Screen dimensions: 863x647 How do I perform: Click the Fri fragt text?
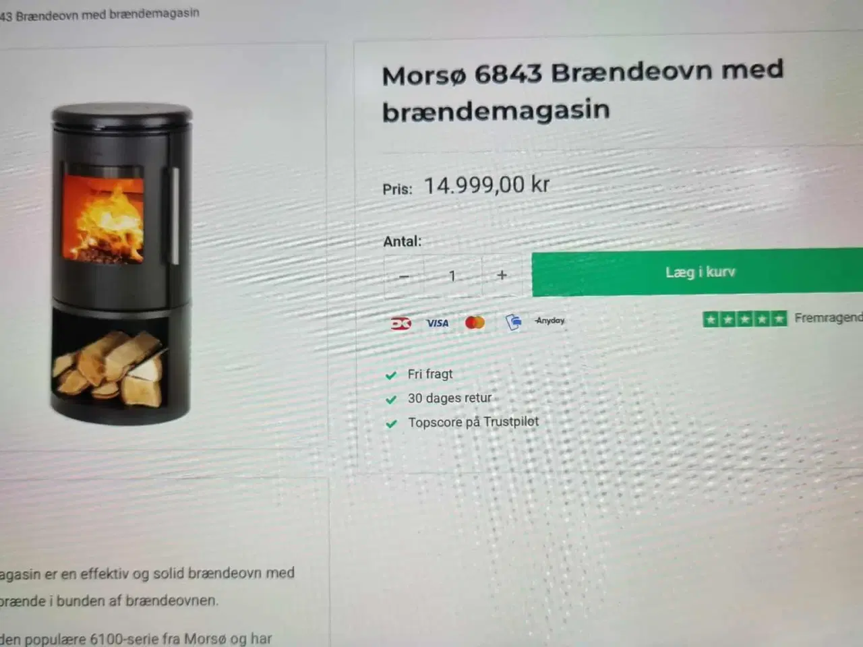(x=430, y=374)
